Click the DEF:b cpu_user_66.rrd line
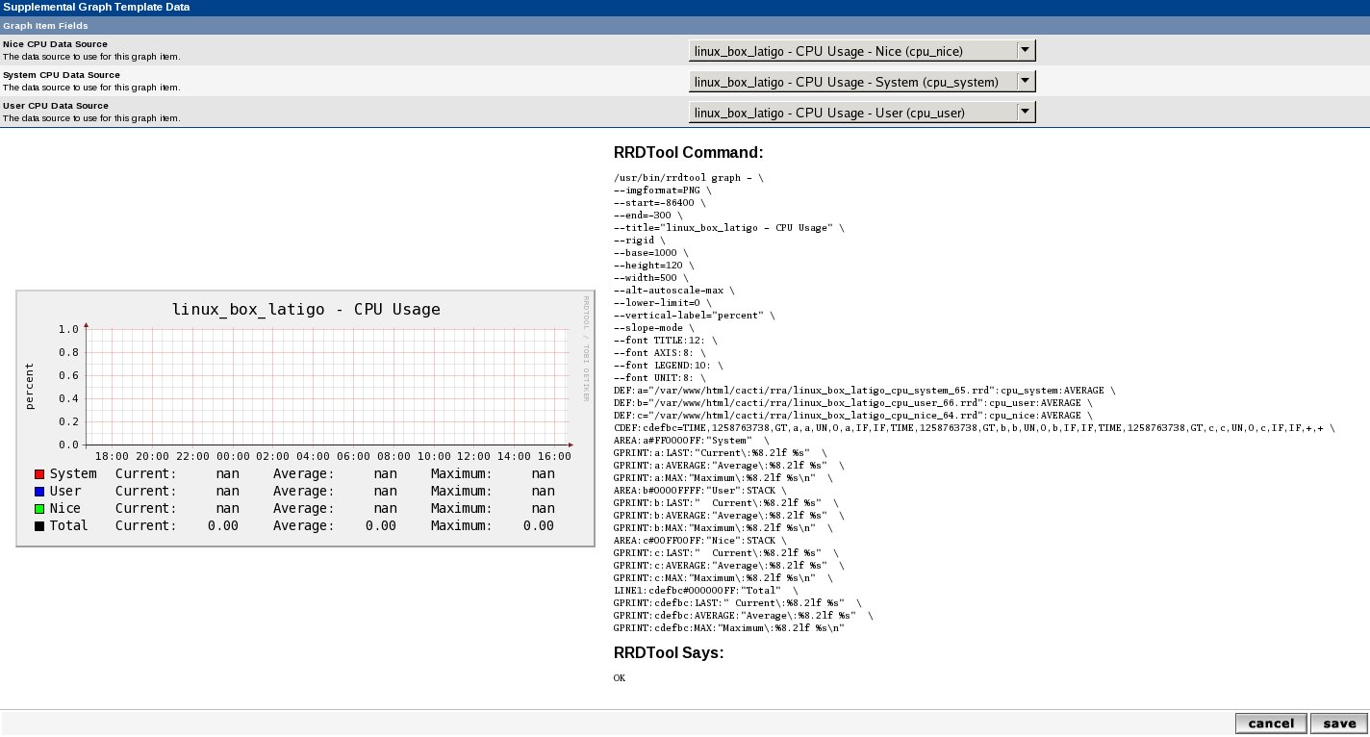1370x737 pixels. 853,403
